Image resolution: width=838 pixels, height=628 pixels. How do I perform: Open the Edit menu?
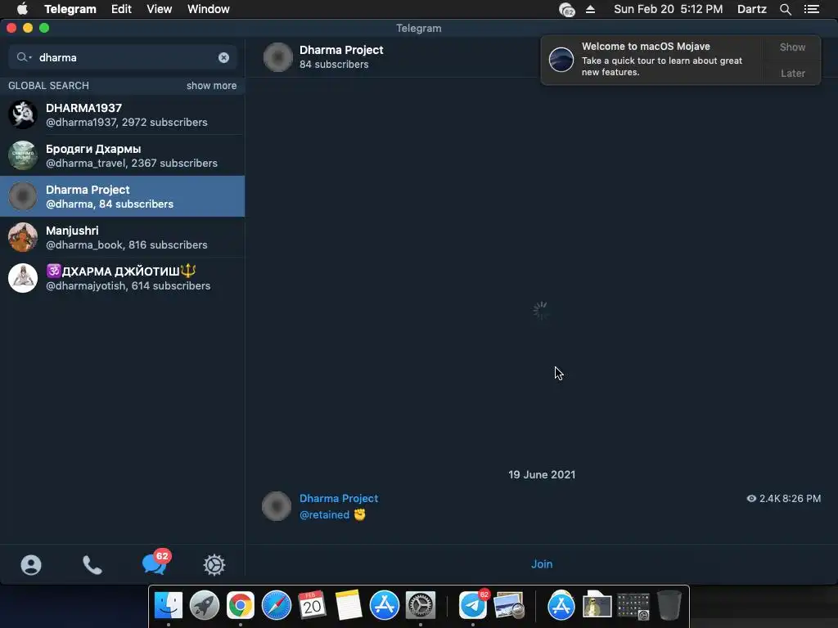(x=121, y=9)
